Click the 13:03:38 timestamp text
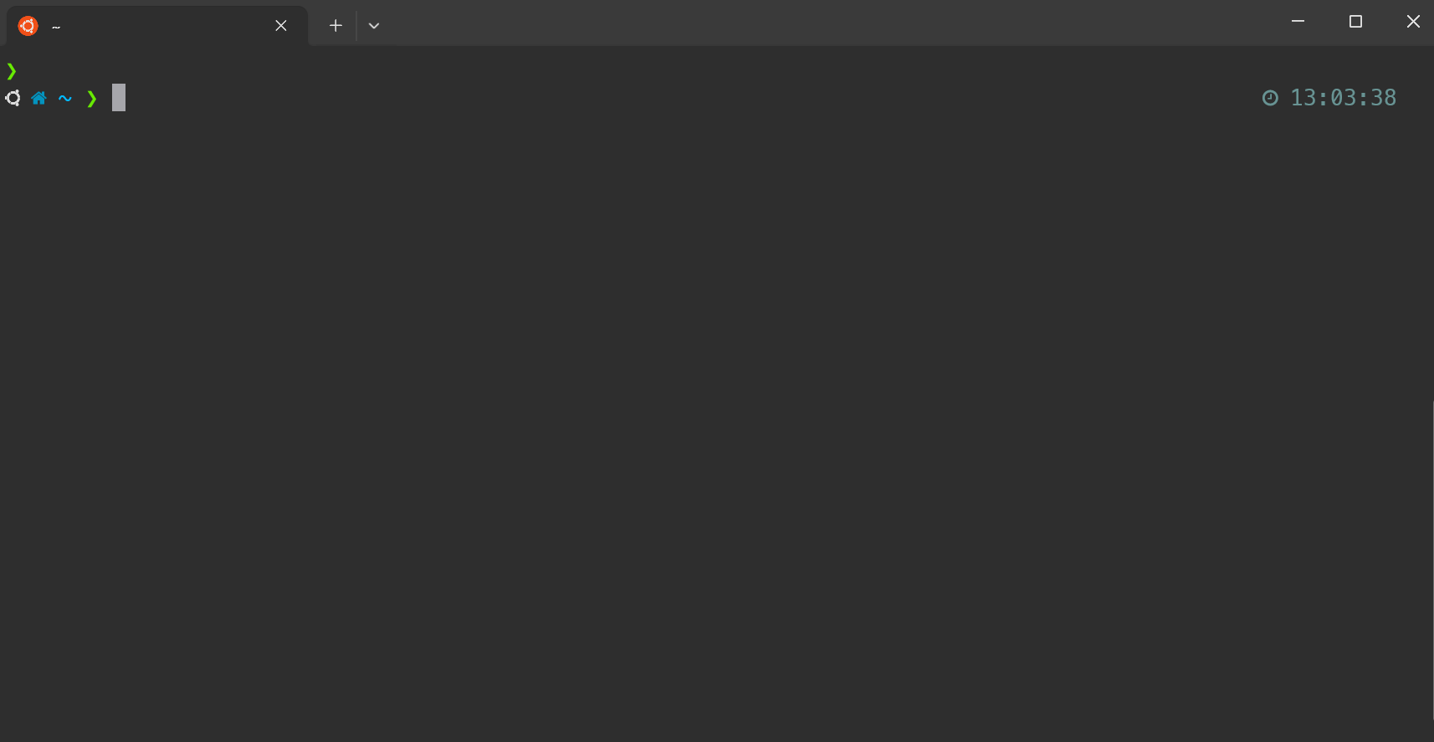This screenshot has width=1434, height=742. click(1343, 98)
